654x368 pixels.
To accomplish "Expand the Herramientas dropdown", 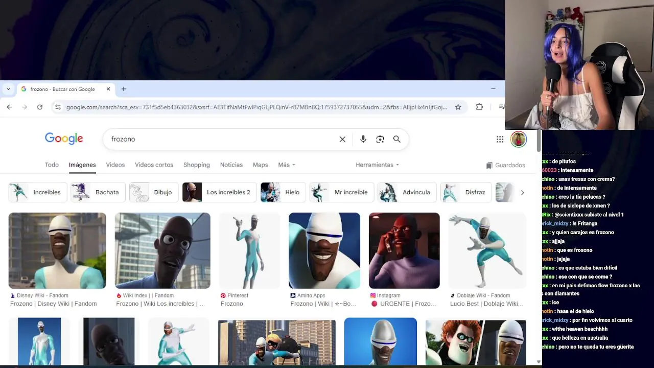I will click(377, 165).
